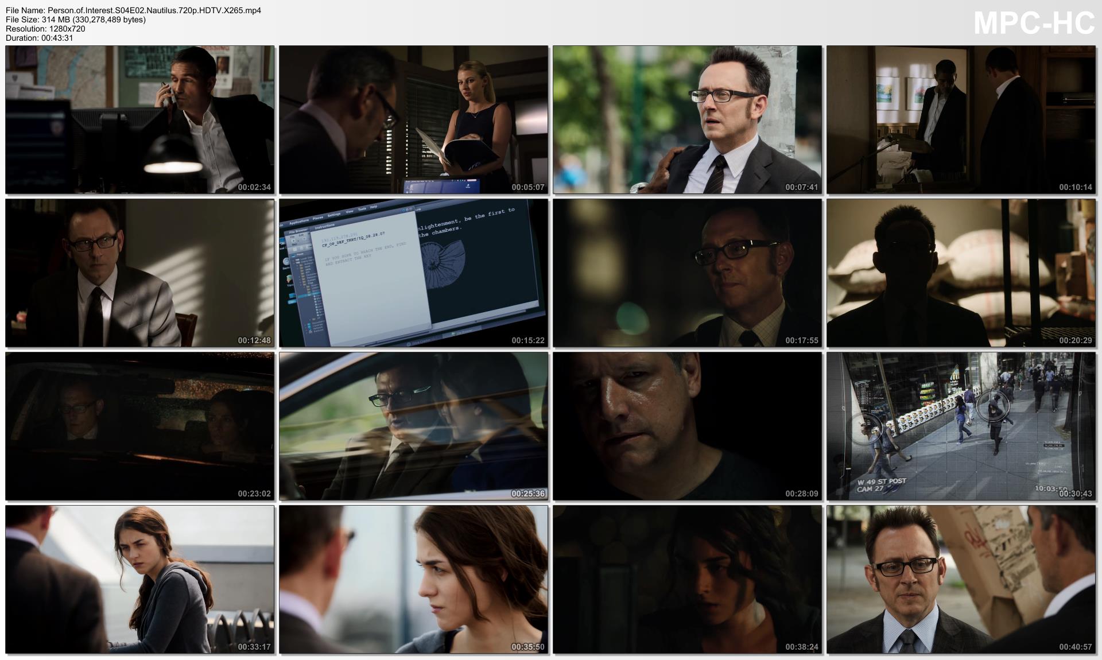Select the close-up face at 00:28:09

click(x=687, y=426)
